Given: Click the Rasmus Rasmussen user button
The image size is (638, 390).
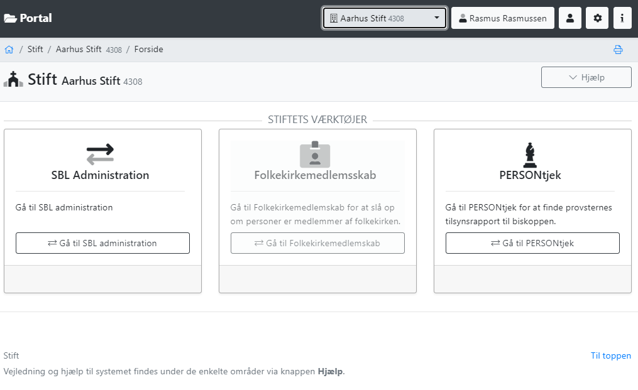Looking at the screenshot, I should tap(502, 18).
